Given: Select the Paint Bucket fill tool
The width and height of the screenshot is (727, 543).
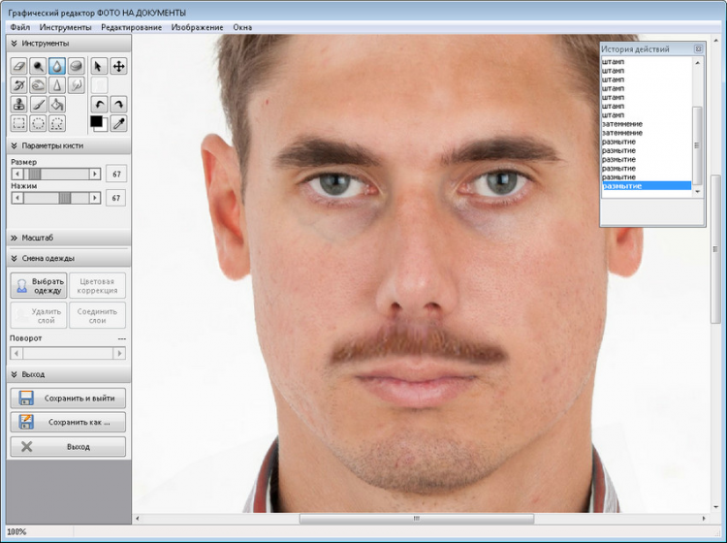Looking at the screenshot, I should pos(57,105).
